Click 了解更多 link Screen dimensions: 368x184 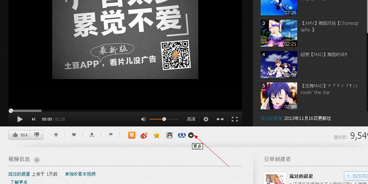19,182
